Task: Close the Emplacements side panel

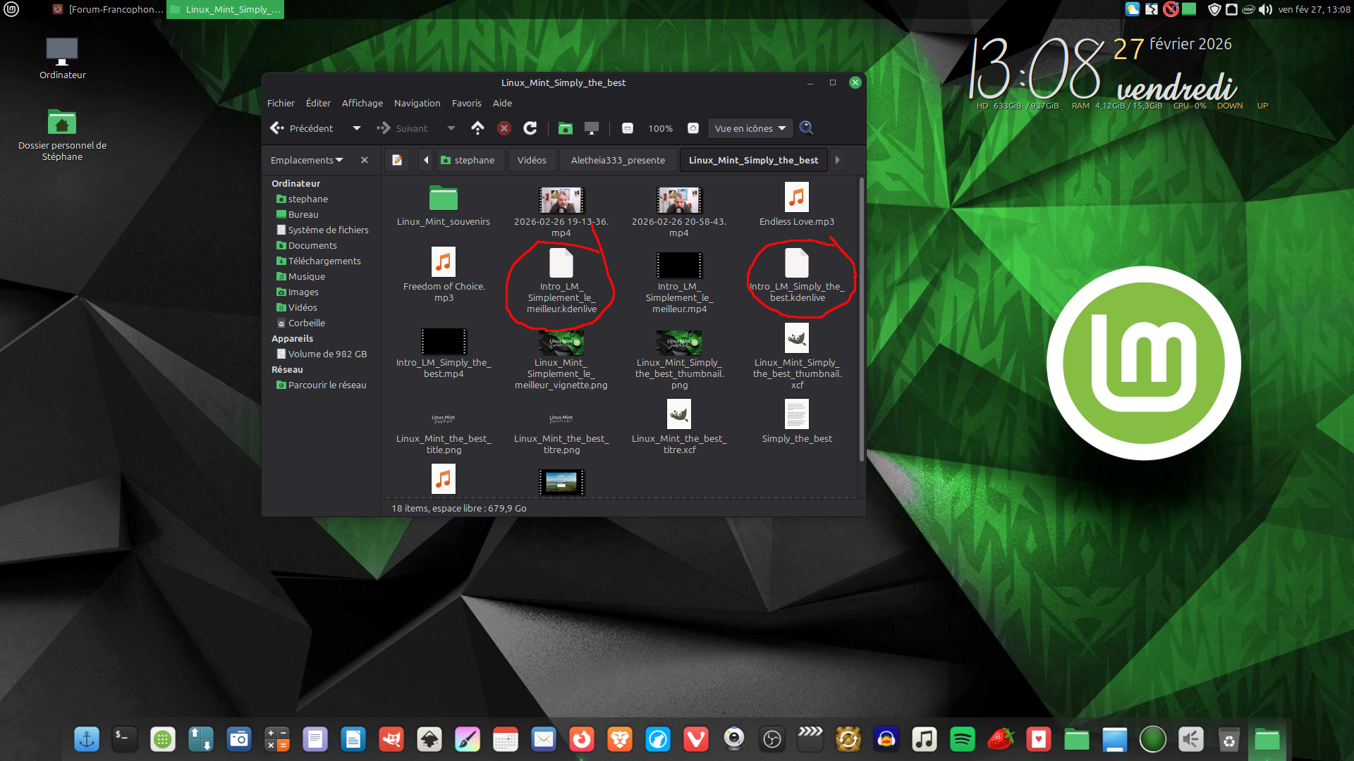Action: coord(365,160)
